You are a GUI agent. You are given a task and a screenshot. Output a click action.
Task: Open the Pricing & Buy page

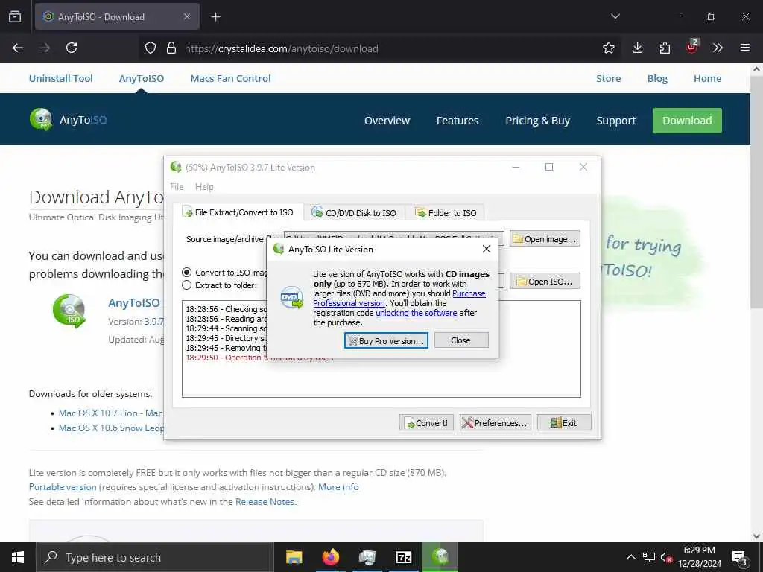pos(538,120)
